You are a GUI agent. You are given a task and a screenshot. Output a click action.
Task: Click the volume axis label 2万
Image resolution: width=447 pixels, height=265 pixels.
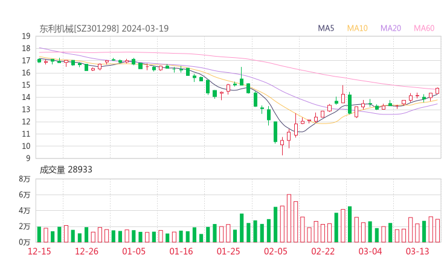25,226
